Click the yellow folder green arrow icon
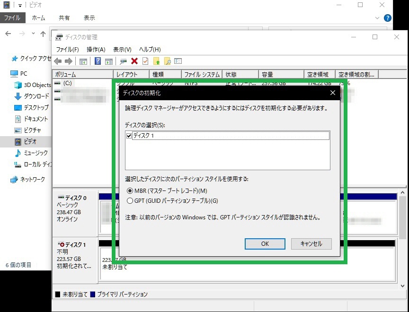The width and height of the screenshot is (409, 312). click(x=157, y=61)
